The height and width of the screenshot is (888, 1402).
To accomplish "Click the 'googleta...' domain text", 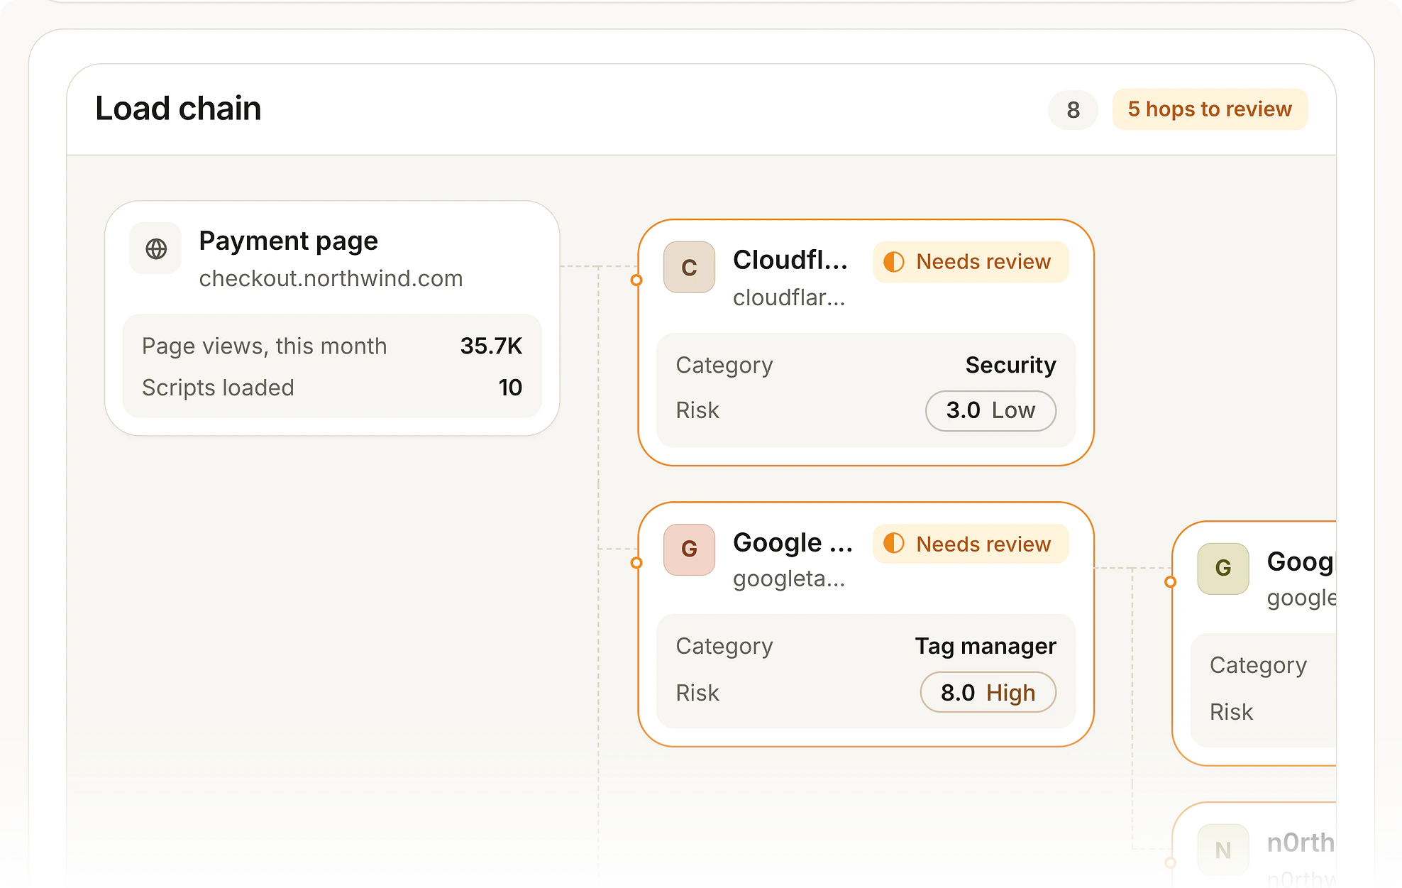I will click(789, 579).
